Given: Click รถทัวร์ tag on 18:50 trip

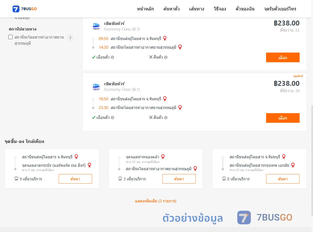Looking at the screenshot, I should point(298,76).
